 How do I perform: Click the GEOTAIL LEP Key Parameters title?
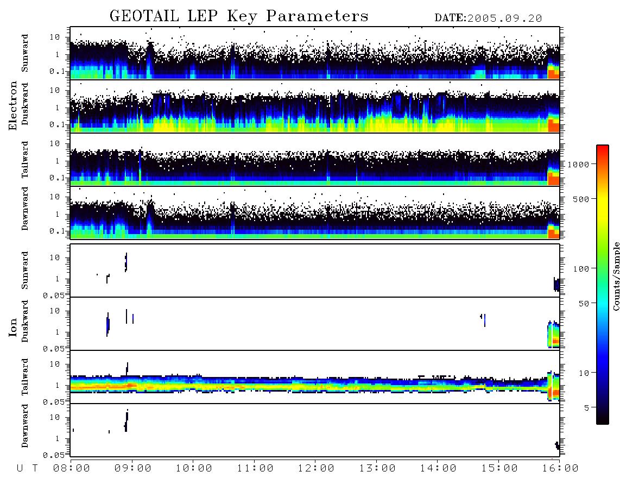point(239,16)
